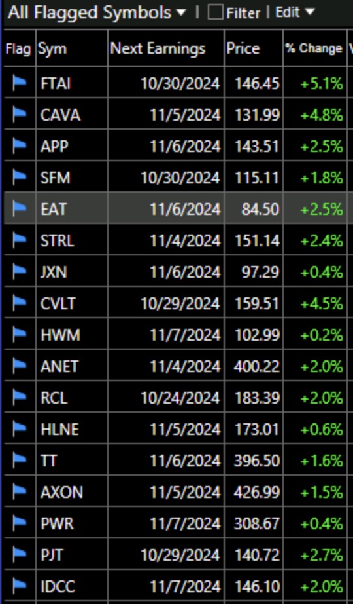Screen dimensions: 353x604
Task: Click the Flag column header
Action: (18, 48)
